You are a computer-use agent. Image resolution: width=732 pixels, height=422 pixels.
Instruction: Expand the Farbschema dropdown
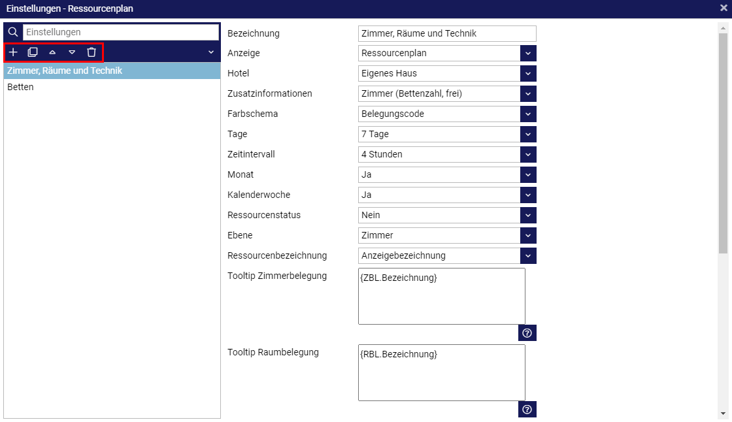[x=528, y=114]
